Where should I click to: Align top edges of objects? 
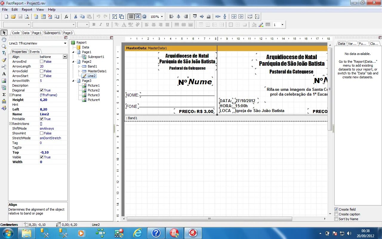[195, 17]
